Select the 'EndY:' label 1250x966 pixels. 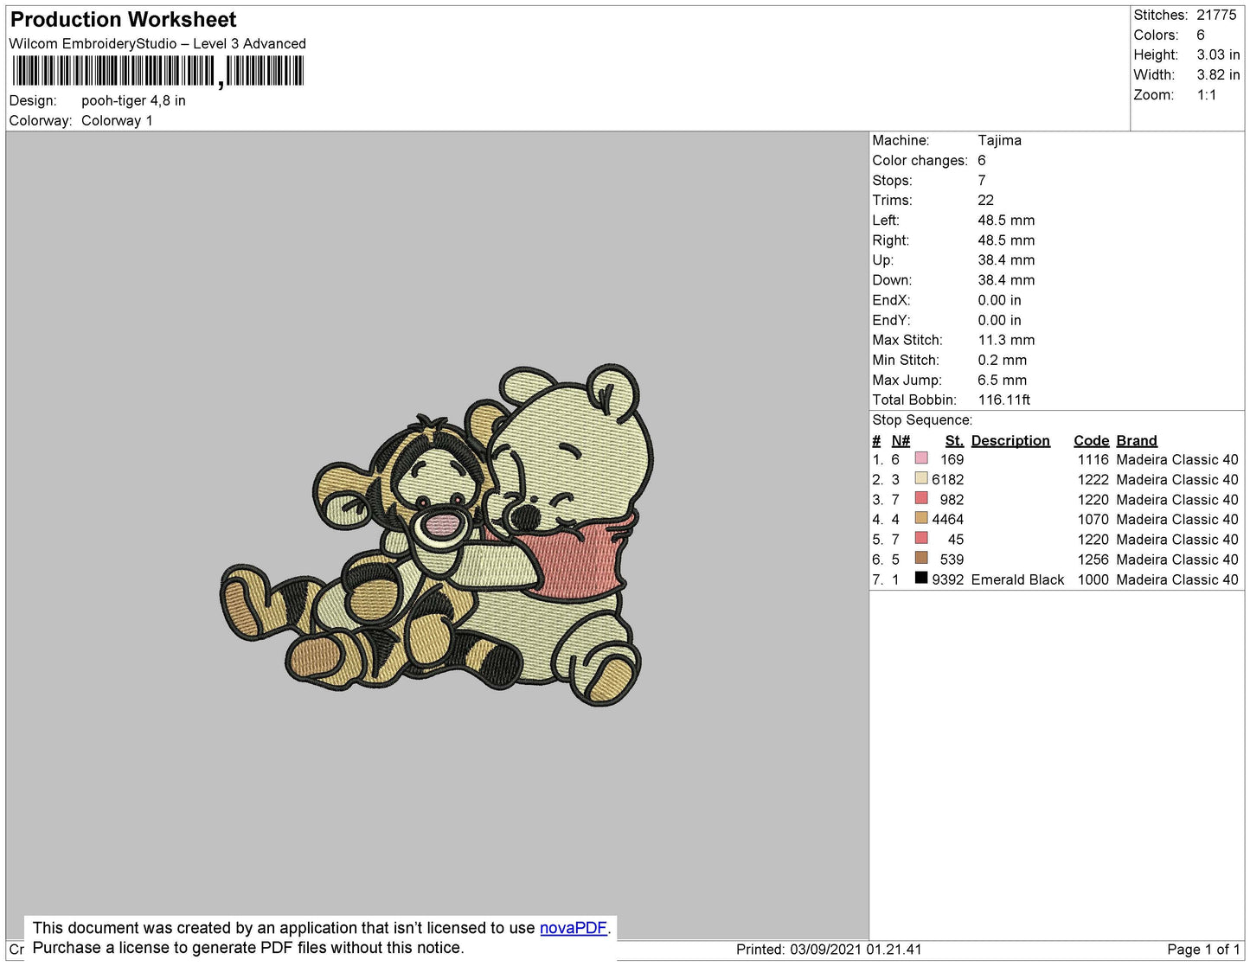pyautogui.click(x=891, y=320)
